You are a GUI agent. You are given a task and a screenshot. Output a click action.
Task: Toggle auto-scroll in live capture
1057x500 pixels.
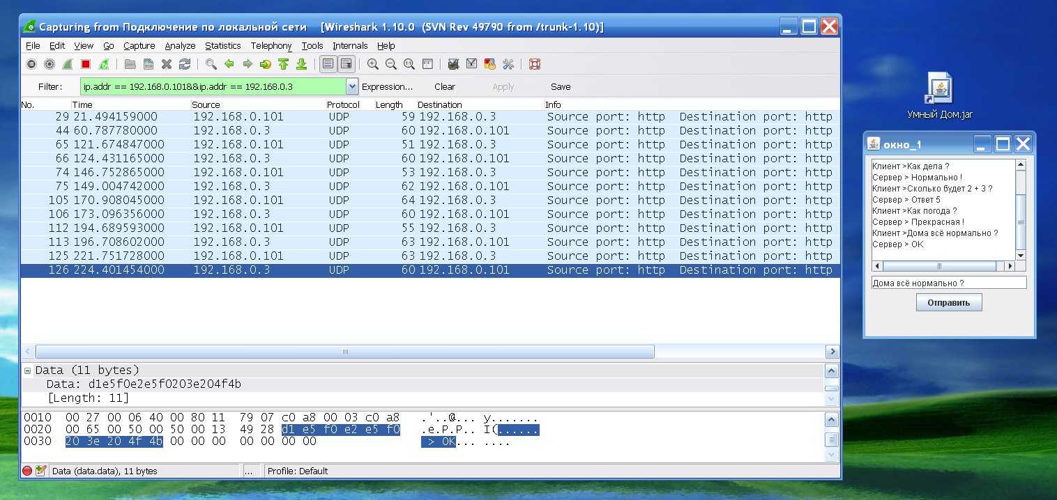pyautogui.click(x=346, y=64)
